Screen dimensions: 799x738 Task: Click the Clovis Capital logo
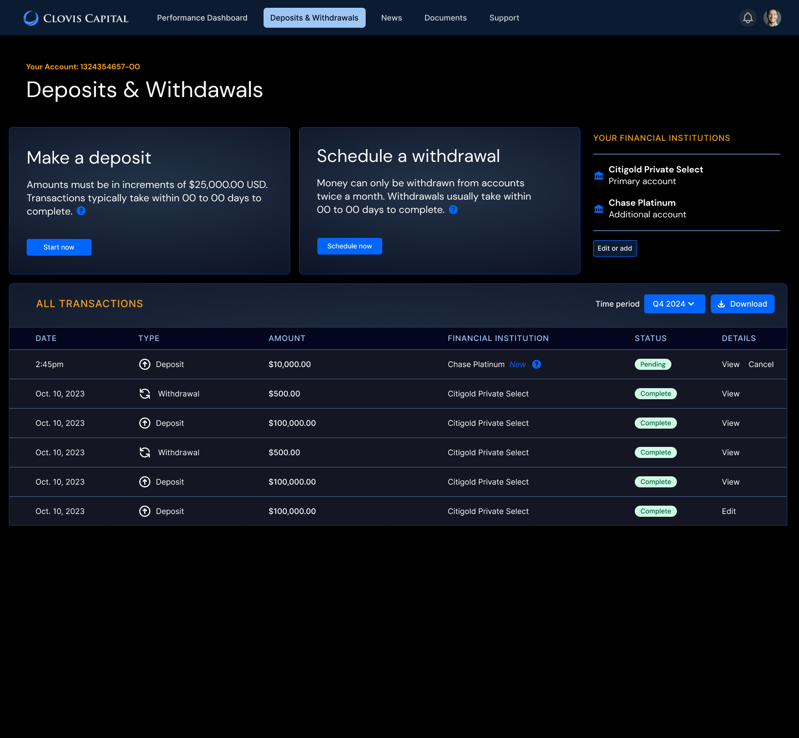(76, 18)
